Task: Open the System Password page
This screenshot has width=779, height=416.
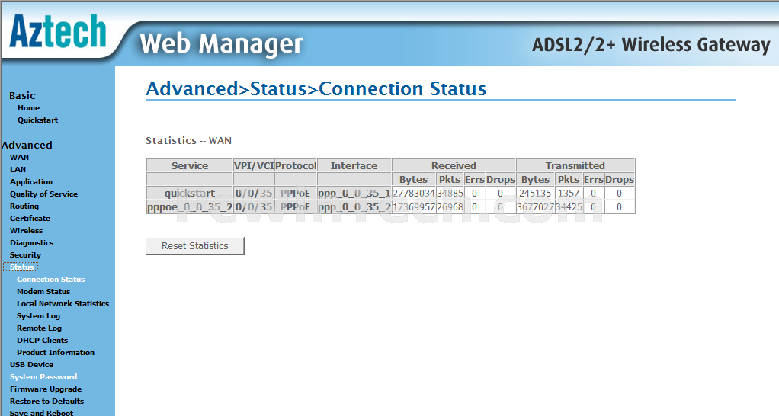Action: coord(43,377)
